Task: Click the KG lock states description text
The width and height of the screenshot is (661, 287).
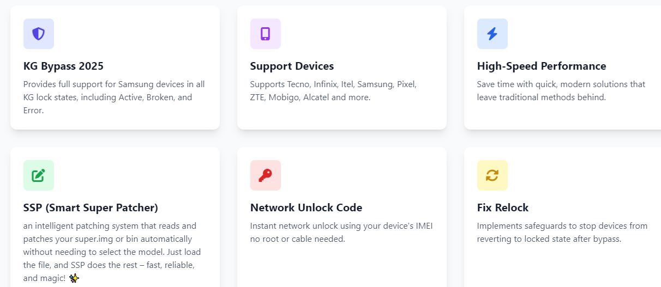Action: 113,97
